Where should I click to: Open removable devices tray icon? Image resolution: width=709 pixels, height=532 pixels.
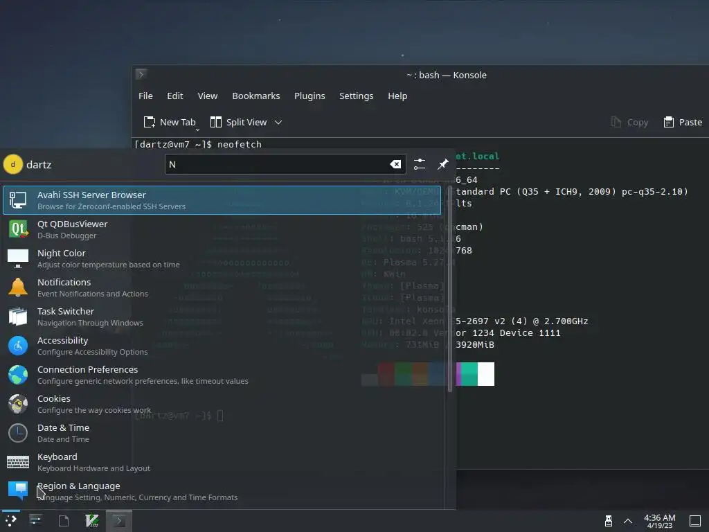[x=608, y=521]
